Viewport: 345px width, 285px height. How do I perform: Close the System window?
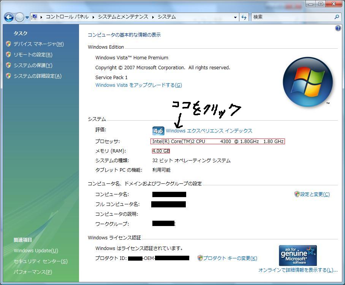(x=334, y=4)
